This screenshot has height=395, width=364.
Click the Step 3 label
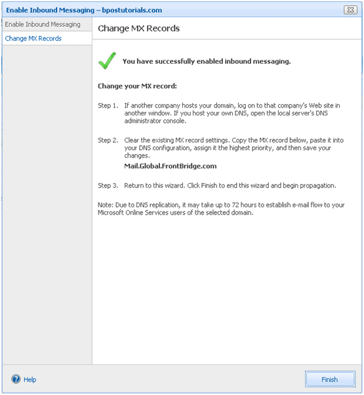pos(108,186)
